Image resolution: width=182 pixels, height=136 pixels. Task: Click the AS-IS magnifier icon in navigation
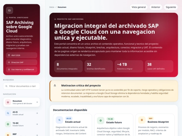click(x=8, y=113)
